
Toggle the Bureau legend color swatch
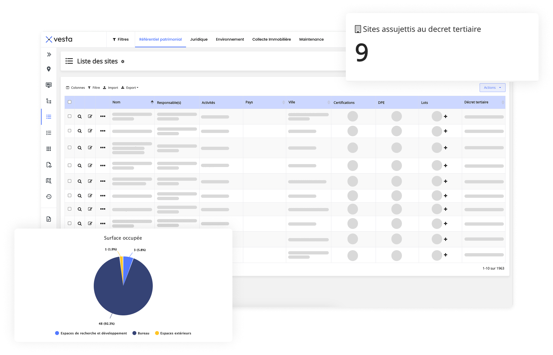134,333
